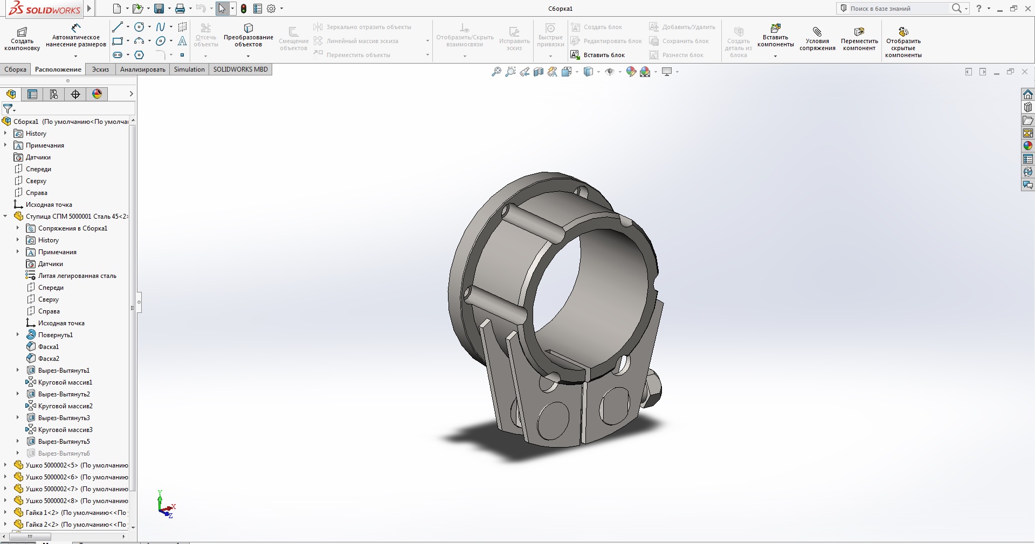Viewport: 1035px width, 544px height.
Task: Switch to the Simulation tab
Action: tap(189, 69)
